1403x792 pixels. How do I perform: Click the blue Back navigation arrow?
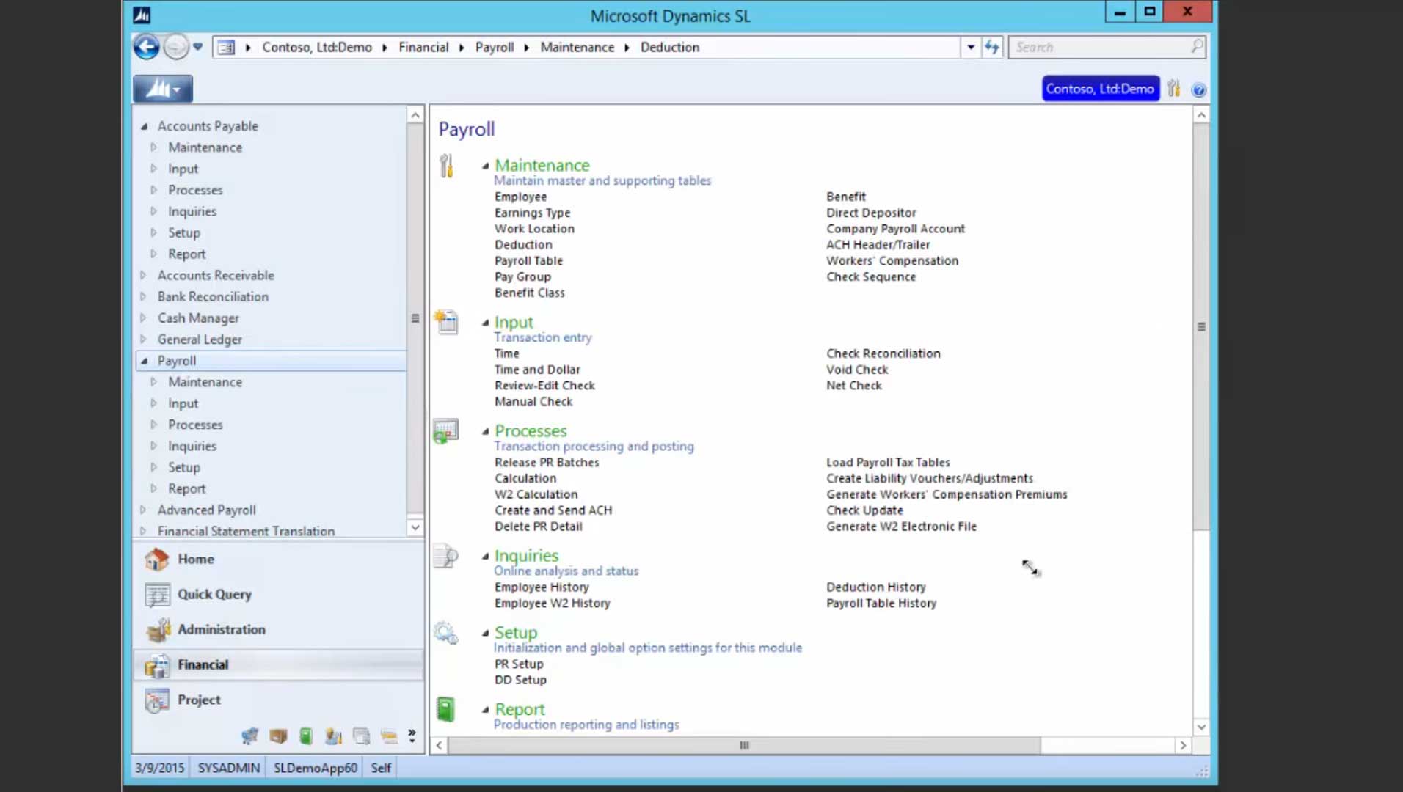(146, 47)
